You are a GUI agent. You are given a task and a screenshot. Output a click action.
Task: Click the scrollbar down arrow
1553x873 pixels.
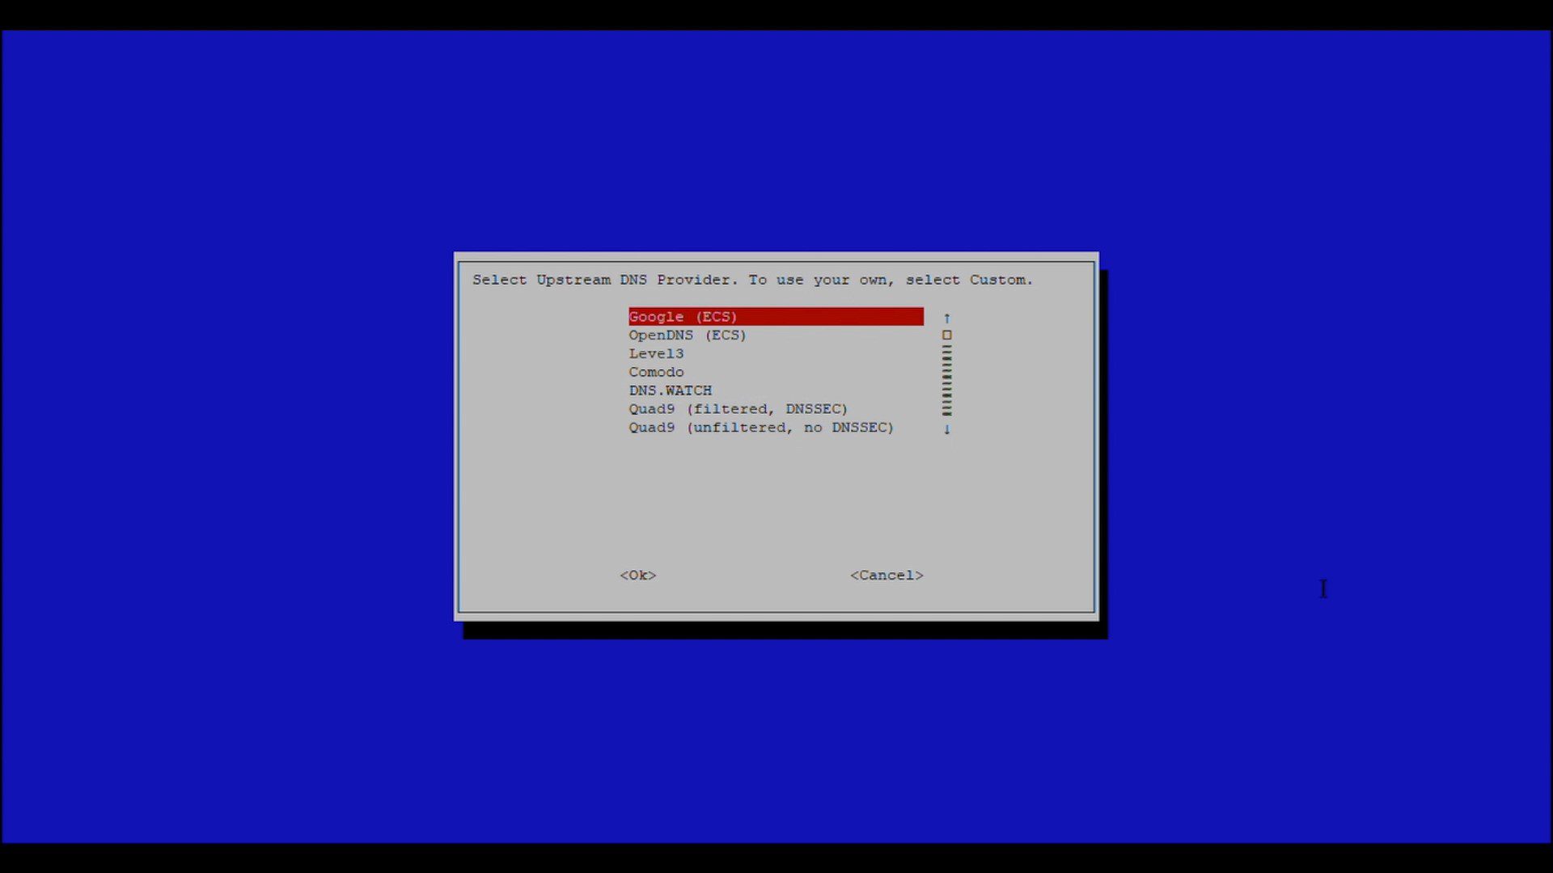click(947, 429)
